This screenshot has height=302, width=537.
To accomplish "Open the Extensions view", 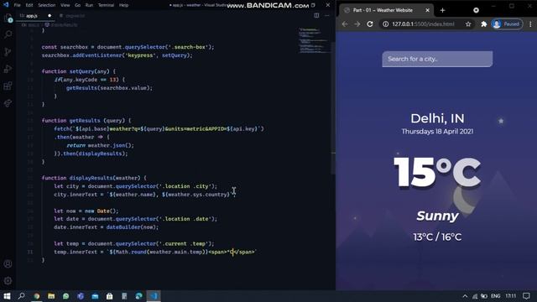I will coord(8,86).
